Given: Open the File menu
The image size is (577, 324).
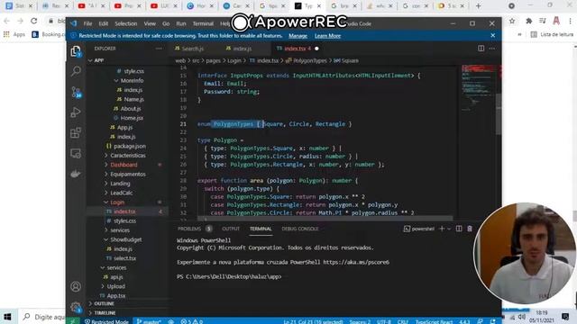Looking at the screenshot, I should pos(87,23).
